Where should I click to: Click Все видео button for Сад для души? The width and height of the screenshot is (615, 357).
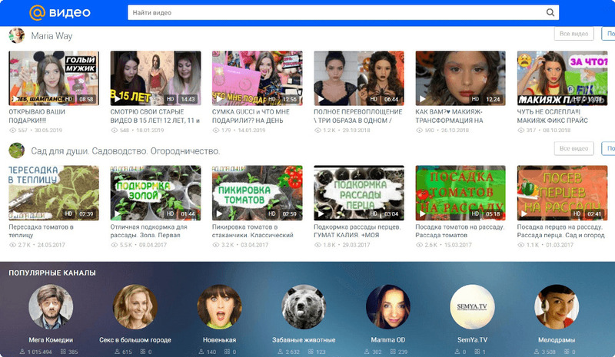573,148
